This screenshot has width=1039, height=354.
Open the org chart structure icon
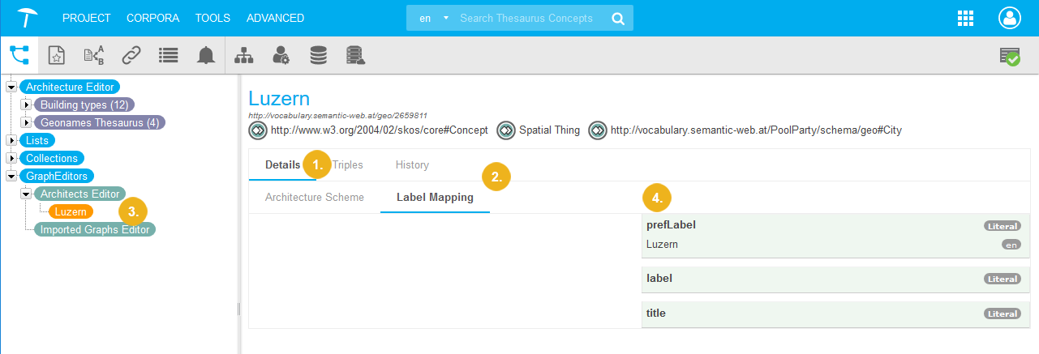coord(243,55)
